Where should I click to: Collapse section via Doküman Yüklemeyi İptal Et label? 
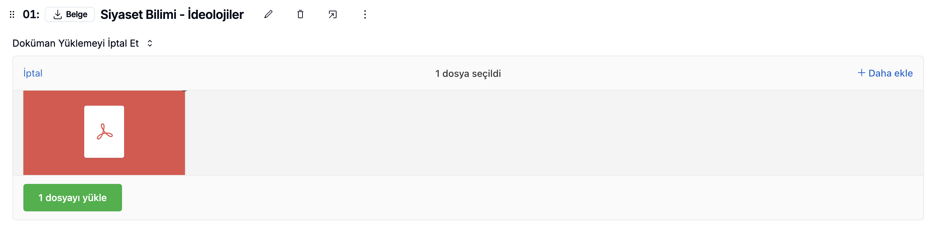[76, 43]
